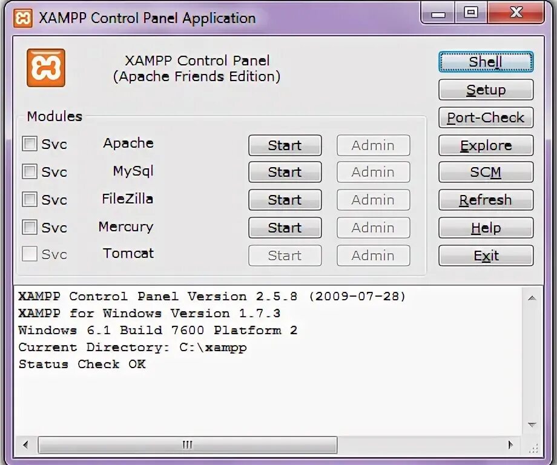Screen dimensions: 557x465
Task: Click the log's scroll down arrow
Action: coord(532,425)
